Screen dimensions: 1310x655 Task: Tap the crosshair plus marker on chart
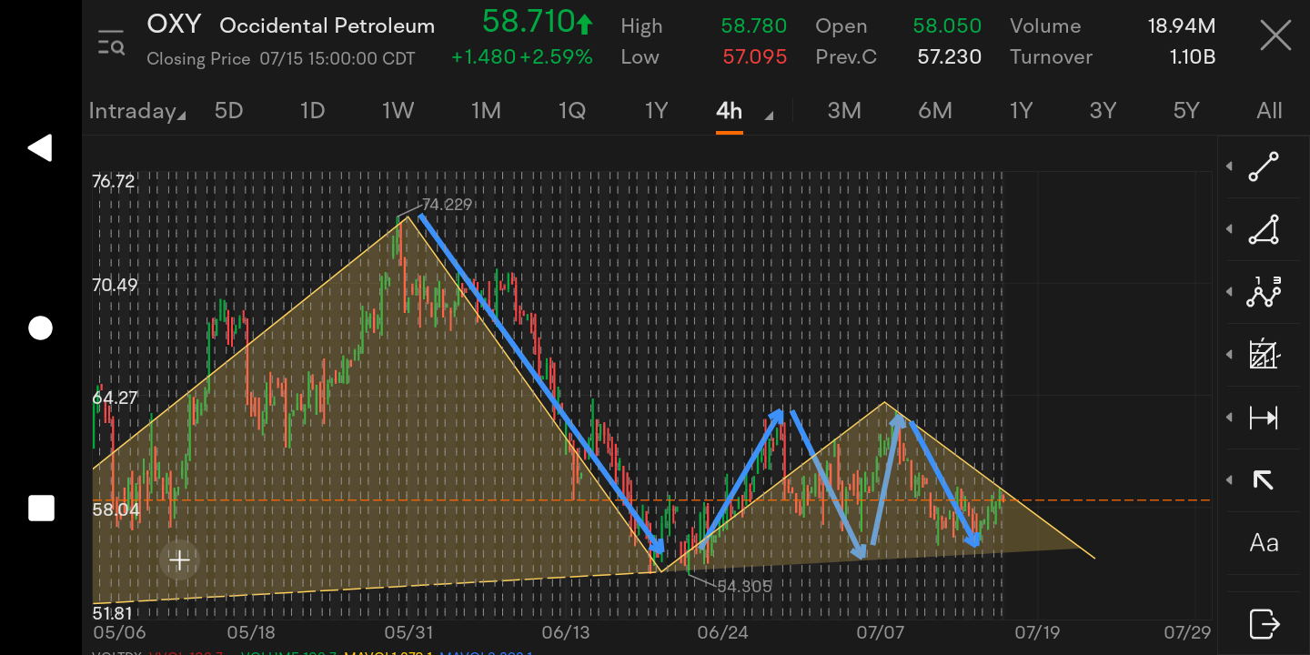(180, 560)
